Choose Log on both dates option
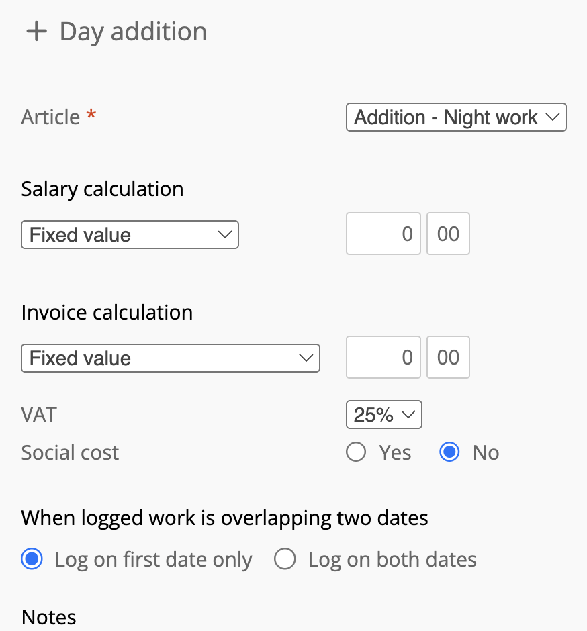 [285, 559]
